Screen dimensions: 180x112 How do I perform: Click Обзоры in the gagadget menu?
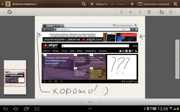tap(55, 51)
